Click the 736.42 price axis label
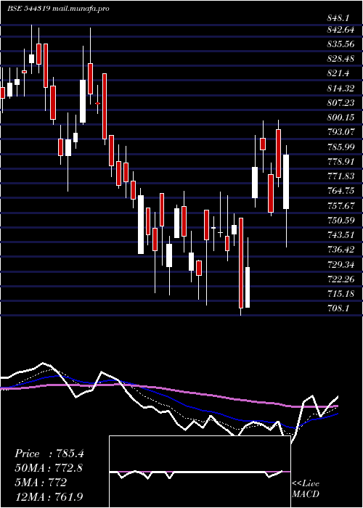 point(340,250)
